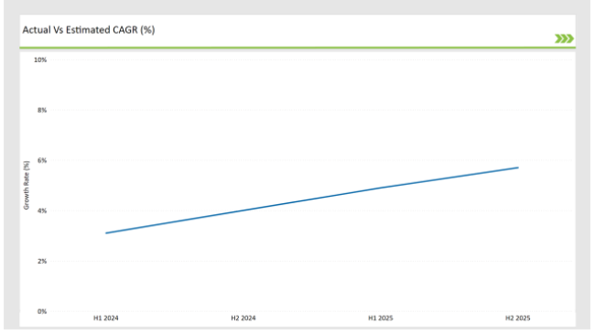The image size is (595, 334).
Task: Click the chart title Actual Vs Estimated CAGR
Action: [x=89, y=30]
